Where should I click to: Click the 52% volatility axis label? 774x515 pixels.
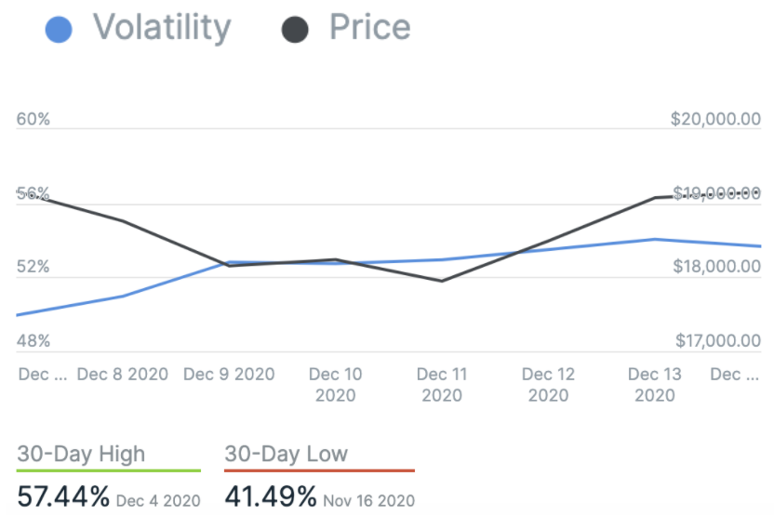click(33, 267)
